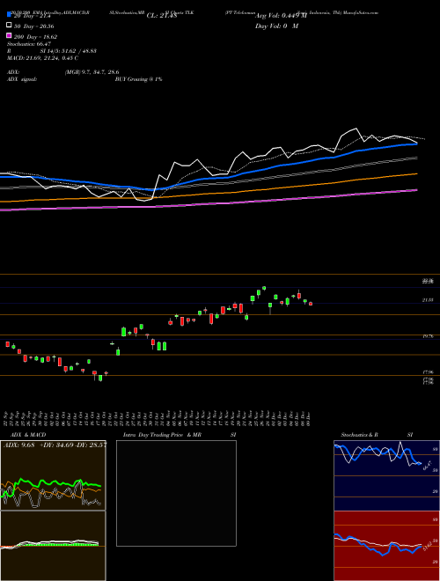Click the 'MACD: 21.69, 21.24, 0.45 C' line

pyautogui.click(x=42, y=58)
